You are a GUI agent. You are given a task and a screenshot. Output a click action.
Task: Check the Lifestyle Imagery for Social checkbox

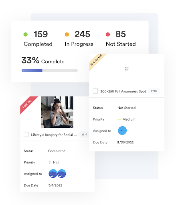pos(26,135)
